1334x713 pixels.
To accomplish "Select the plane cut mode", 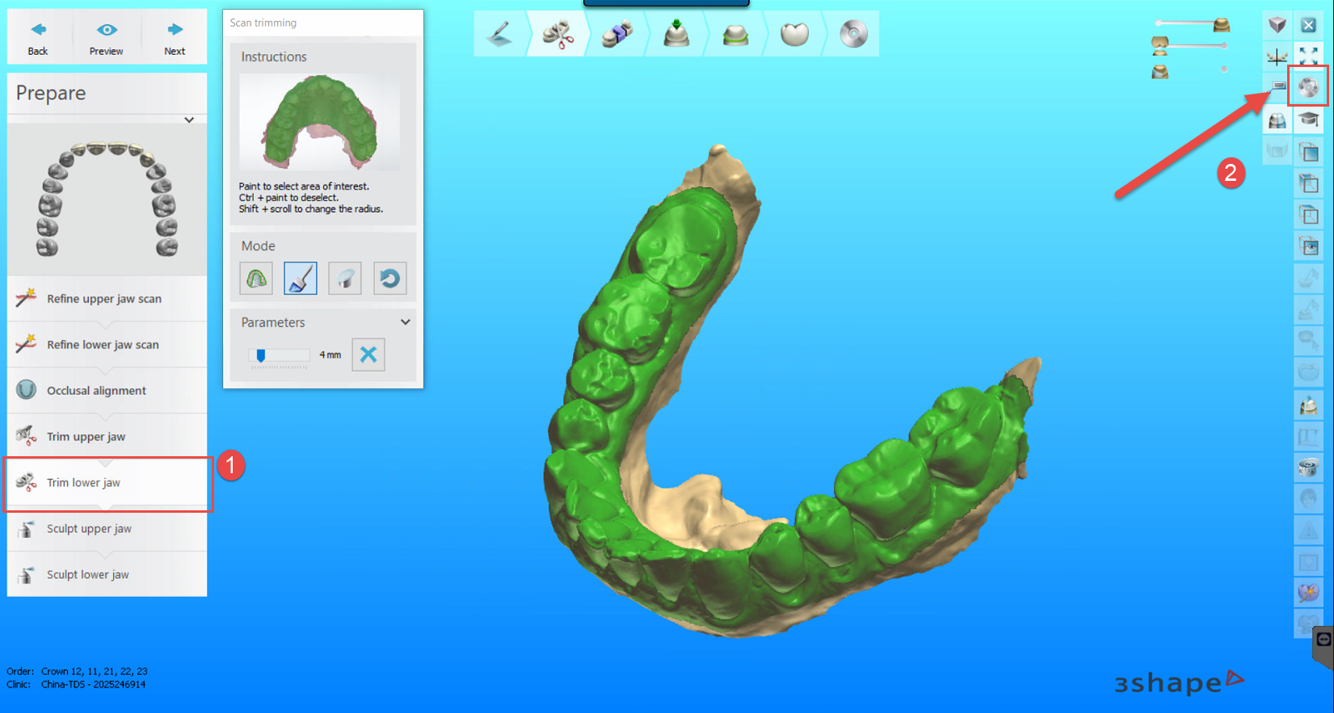I will pos(345,279).
